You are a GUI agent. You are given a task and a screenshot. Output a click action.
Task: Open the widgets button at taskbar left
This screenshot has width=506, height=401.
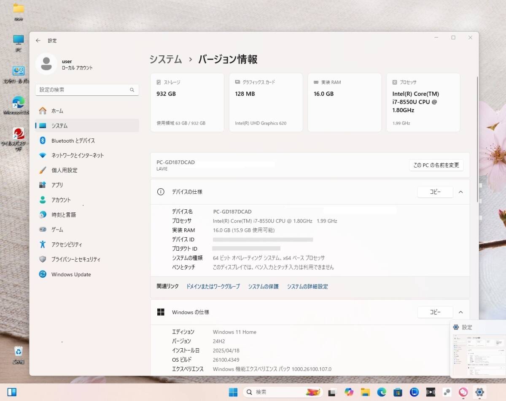(x=12, y=392)
